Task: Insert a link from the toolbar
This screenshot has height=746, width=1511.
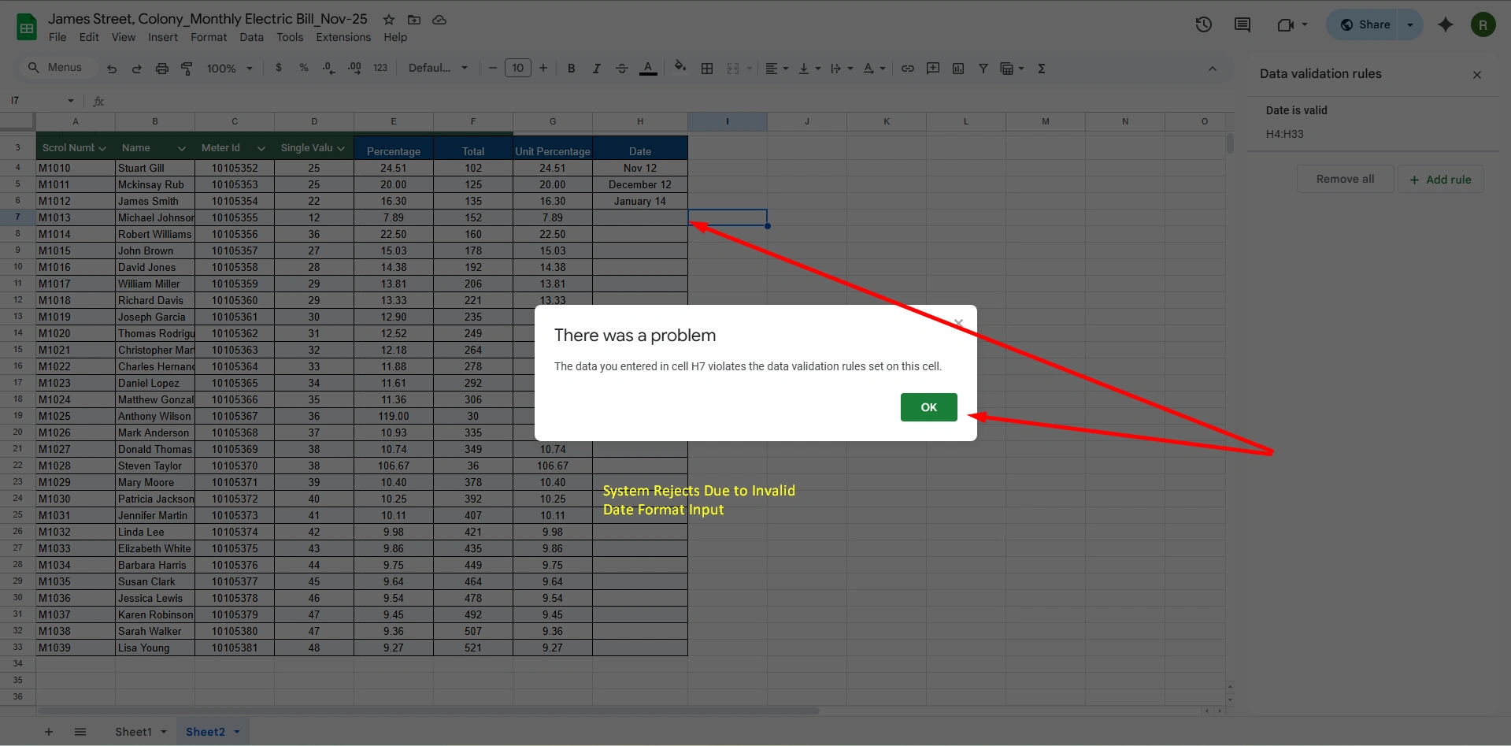Action: [907, 69]
